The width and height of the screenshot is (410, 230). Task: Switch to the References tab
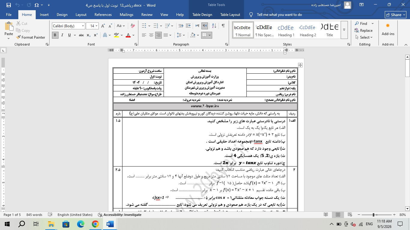tap(103, 15)
